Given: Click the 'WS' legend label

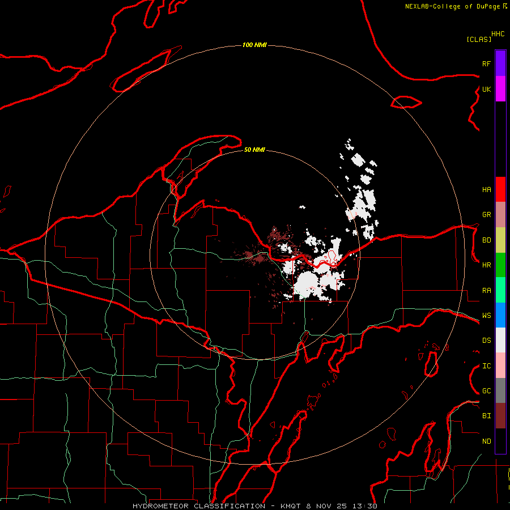Looking at the screenshot, I should point(486,315).
